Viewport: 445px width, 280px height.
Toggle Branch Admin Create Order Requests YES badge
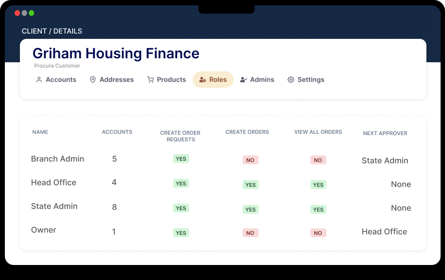pyautogui.click(x=181, y=159)
